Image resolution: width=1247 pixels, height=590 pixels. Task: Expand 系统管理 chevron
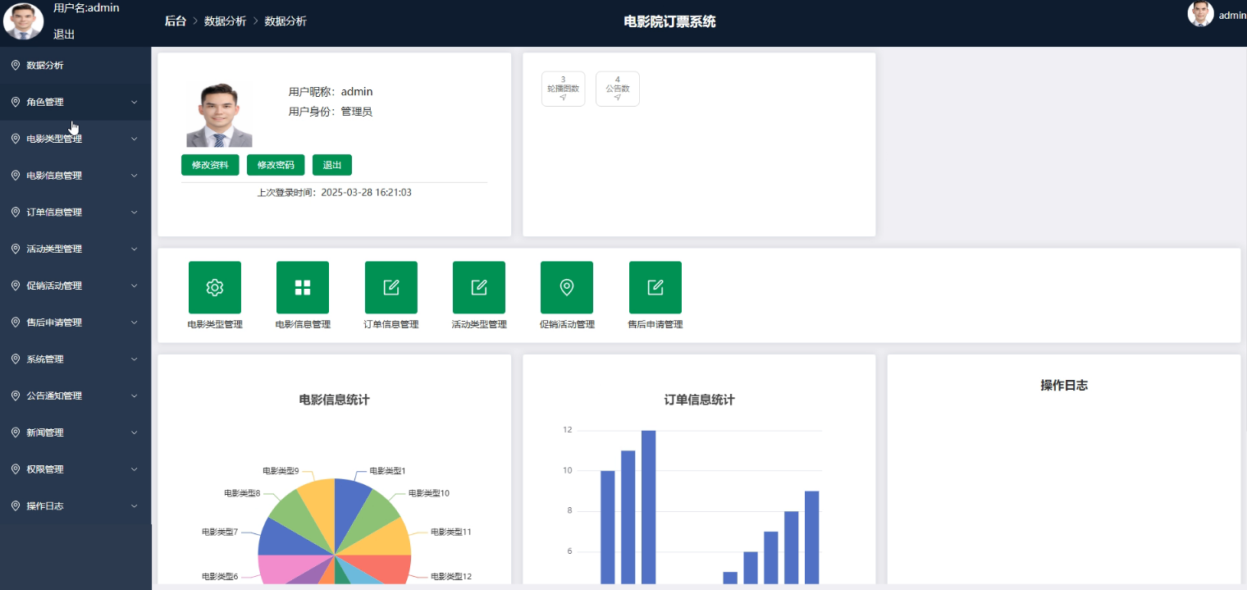coord(135,359)
